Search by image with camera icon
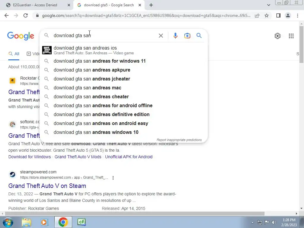Viewport: 304px width, 228px height. point(187,36)
